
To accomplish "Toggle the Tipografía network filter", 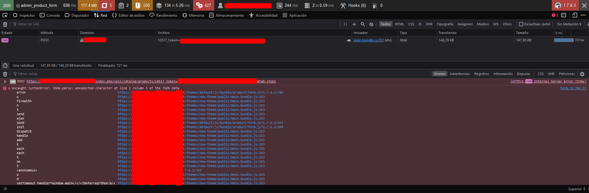I will pyautogui.click(x=445, y=24).
